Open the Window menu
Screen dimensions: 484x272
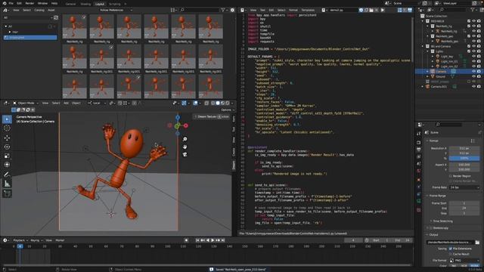(42, 3)
